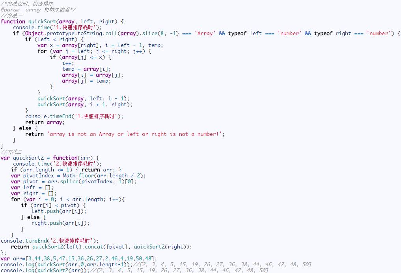
Task: Click the line 'for (var j = left; j <= right; j++) {'
Action: click(x=94, y=51)
